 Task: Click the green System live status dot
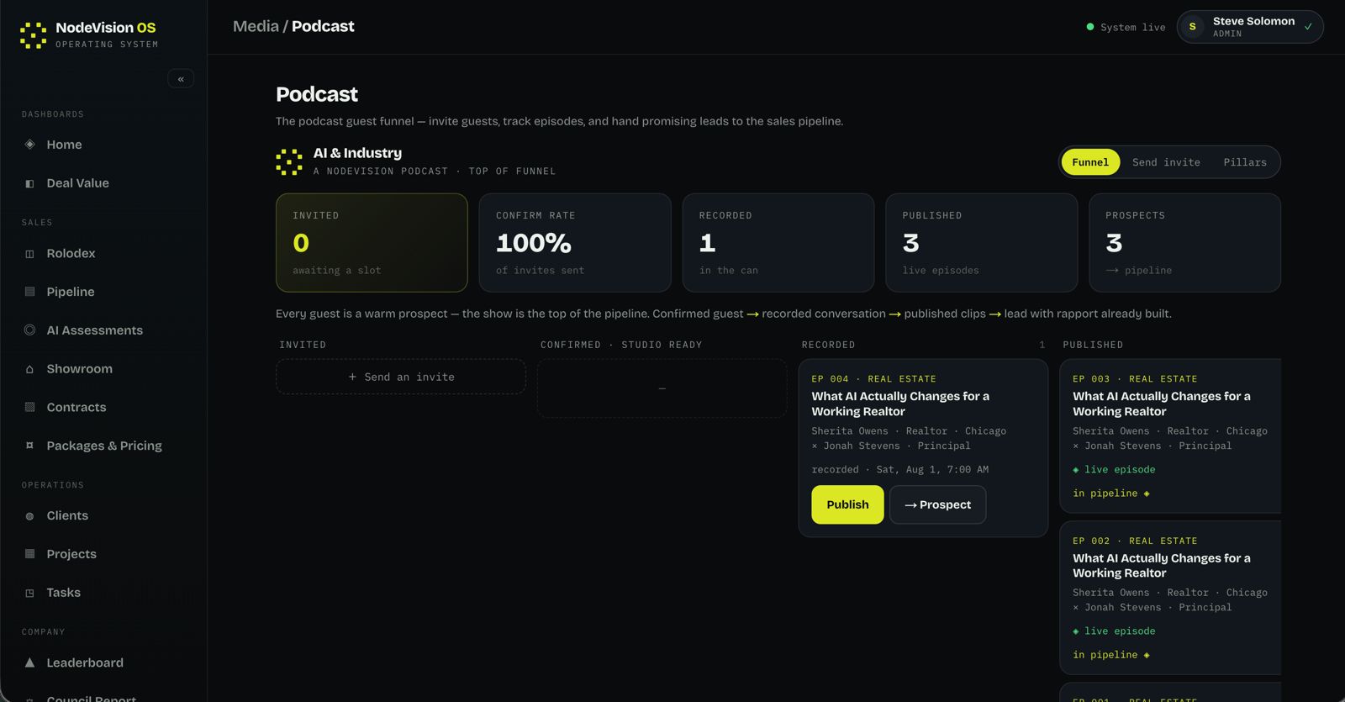[x=1090, y=27]
